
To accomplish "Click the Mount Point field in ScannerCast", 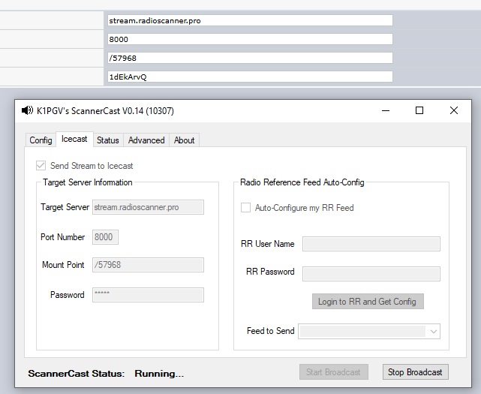I will [x=148, y=265].
